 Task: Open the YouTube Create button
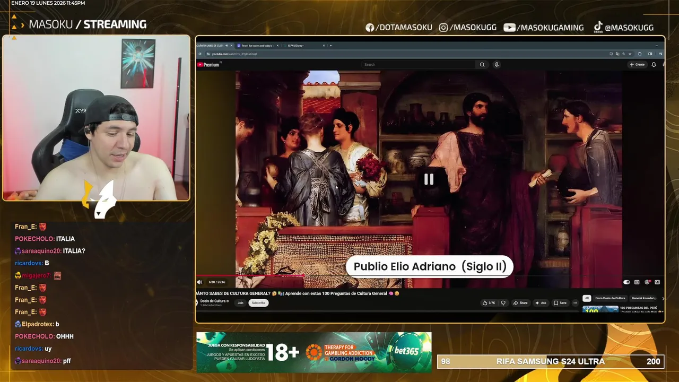click(637, 65)
